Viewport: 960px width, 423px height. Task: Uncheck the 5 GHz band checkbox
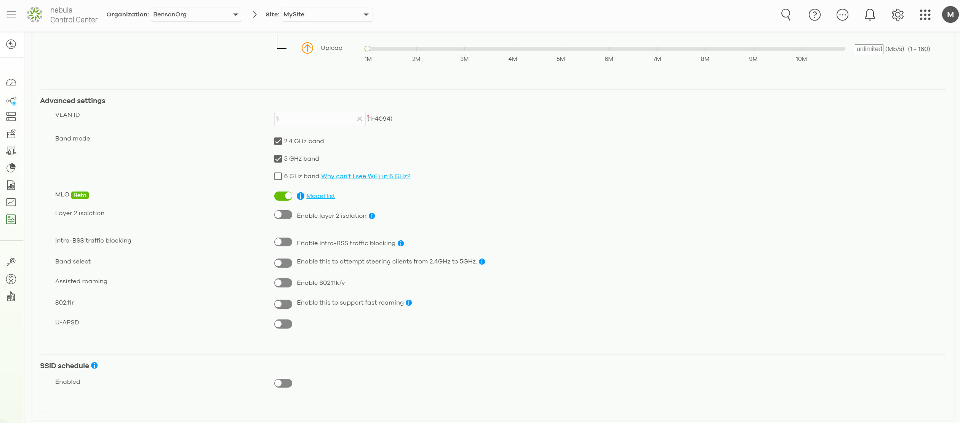point(278,159)
